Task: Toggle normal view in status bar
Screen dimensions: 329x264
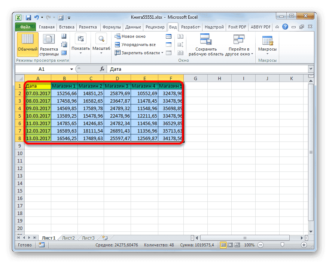Action: [x=223, y=245]
